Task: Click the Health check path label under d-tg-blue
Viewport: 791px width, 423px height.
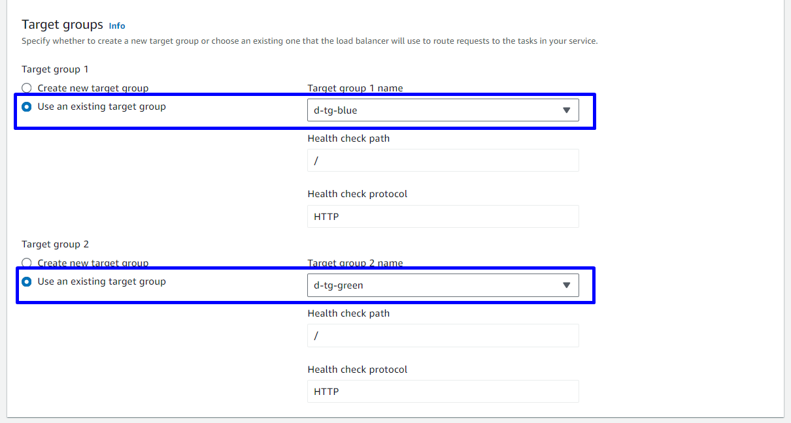Action: click(x=348, y=138)
